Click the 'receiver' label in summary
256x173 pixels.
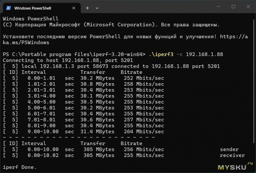tap(232, 155)
